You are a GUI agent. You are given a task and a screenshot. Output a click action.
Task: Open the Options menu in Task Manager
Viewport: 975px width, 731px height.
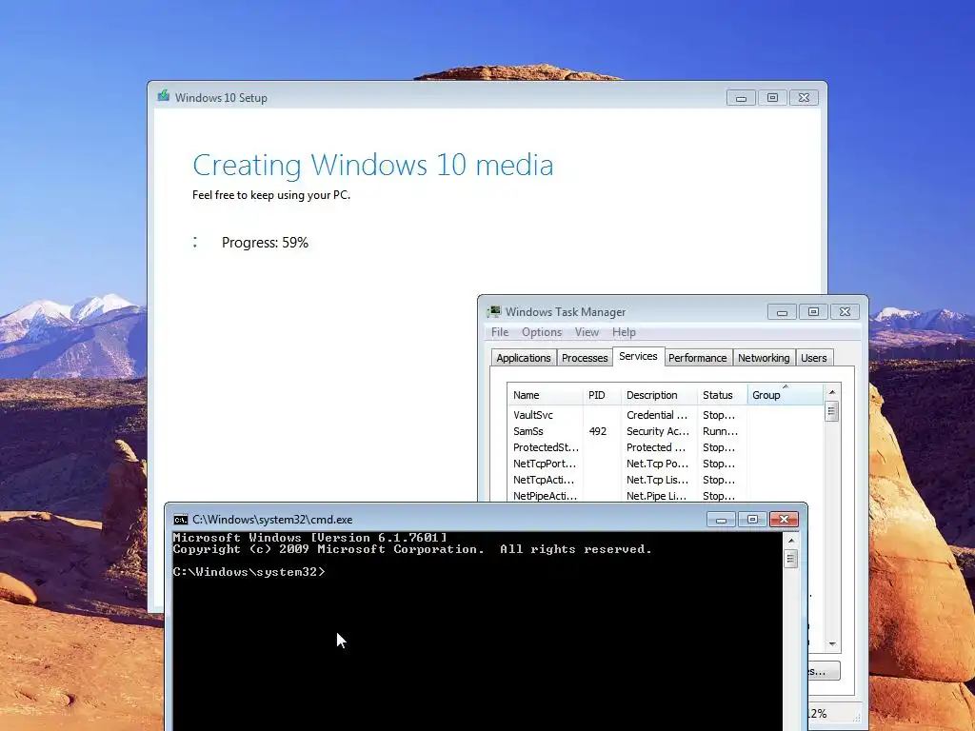[x=542, y=332]
